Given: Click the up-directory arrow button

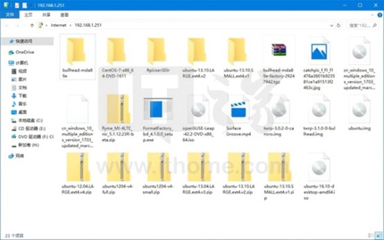Looking at the screenshot, I should click(x=32, y=25).
